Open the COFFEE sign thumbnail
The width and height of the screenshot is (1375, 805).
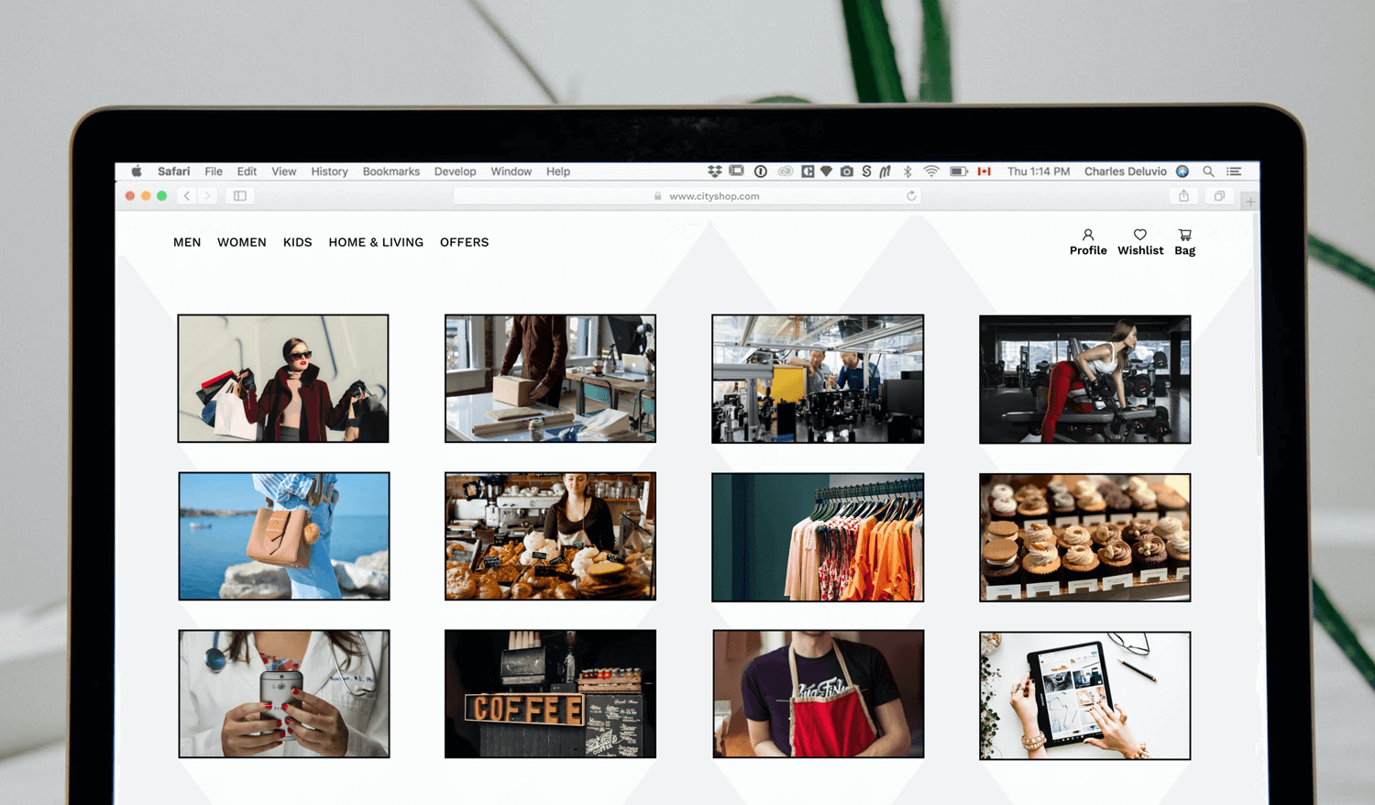tap(550, 694)
